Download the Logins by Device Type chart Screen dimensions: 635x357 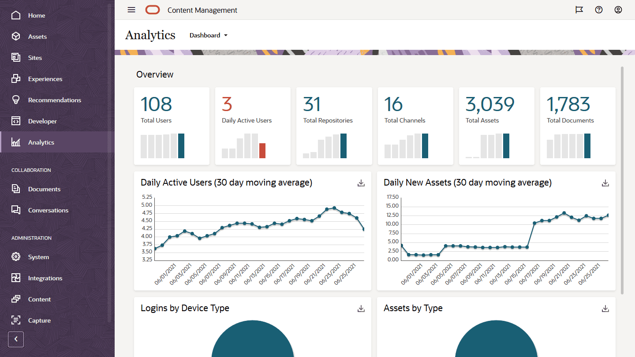361,309
